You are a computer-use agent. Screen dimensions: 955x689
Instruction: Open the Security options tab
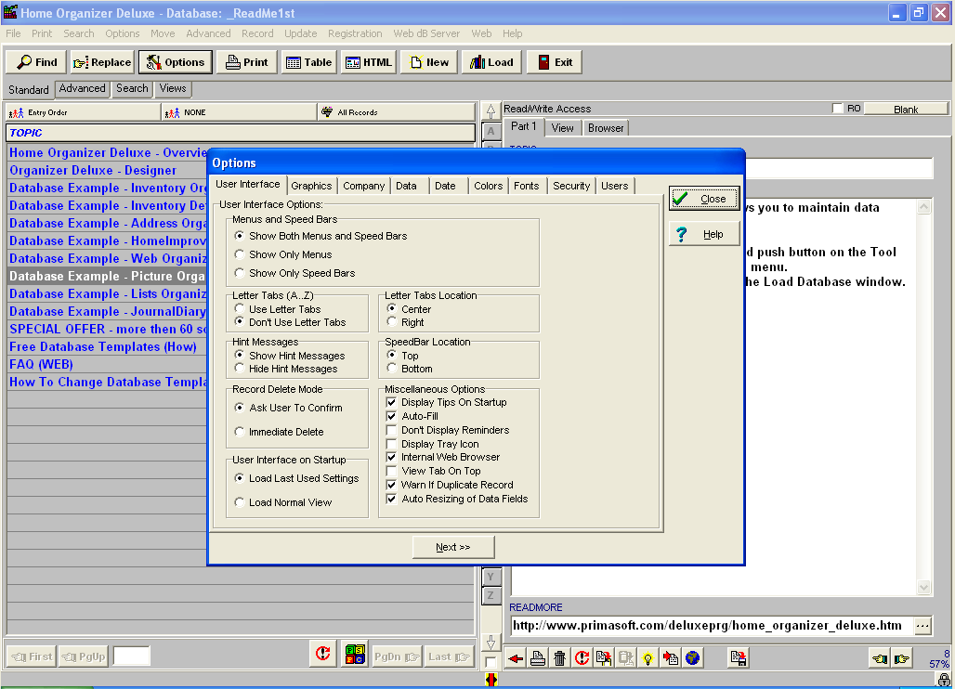pyautogui.click(x=571, y=186)
